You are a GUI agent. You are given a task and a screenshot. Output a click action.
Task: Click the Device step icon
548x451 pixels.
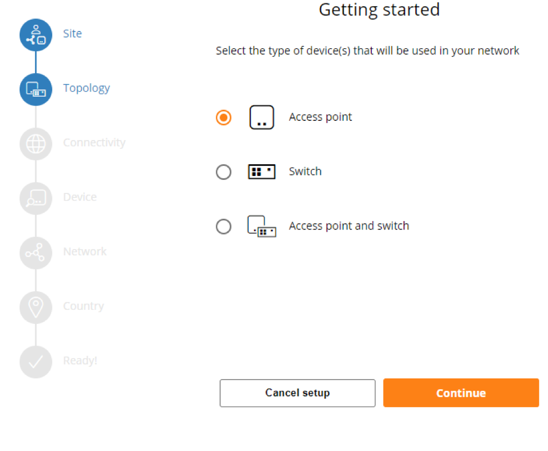click(36, 198)
